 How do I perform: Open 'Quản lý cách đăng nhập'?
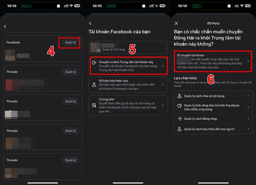[x=213, y=119]
